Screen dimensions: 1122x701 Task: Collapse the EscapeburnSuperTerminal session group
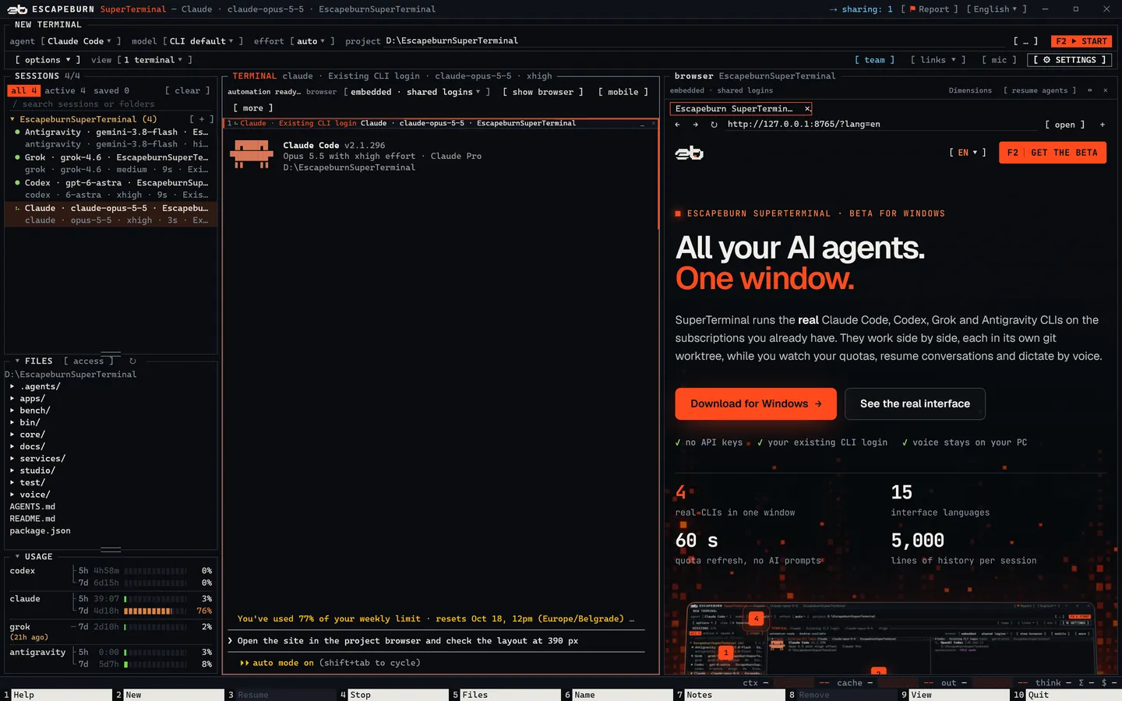[12, 119]
